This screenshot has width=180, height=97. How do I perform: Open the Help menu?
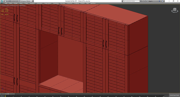[x=87, y=3]
